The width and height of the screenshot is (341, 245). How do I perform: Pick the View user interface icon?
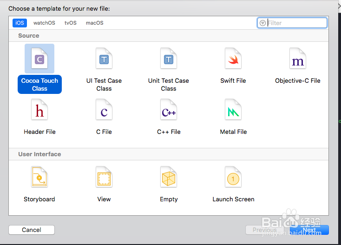pyautogui.click(x=104, y=178)
